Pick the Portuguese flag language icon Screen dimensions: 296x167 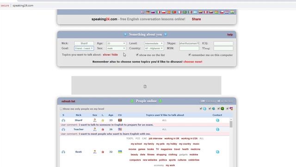click(x=174, y=12)
